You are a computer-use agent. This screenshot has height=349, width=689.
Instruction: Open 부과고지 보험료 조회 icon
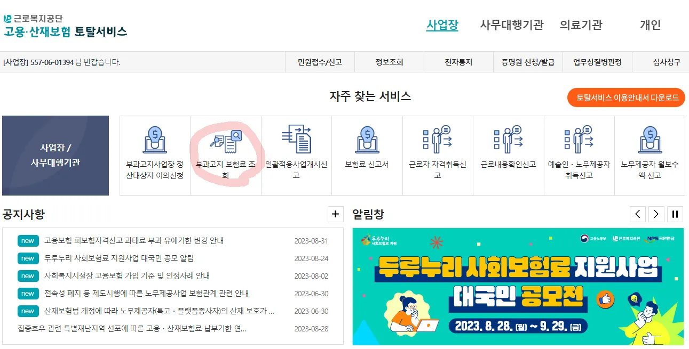coord(226,142)
